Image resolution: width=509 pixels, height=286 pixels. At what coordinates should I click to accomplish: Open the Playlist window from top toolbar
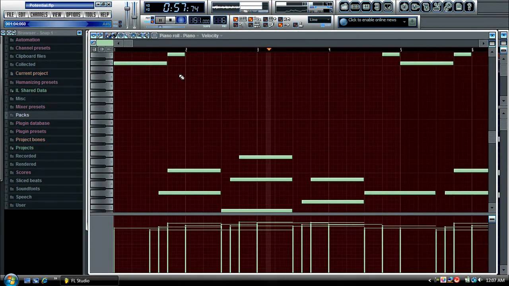(x=344, y=7)
